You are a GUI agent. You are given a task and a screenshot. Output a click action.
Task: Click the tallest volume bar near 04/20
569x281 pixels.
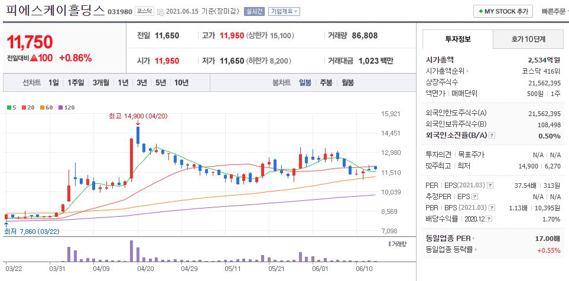point(131,251)
